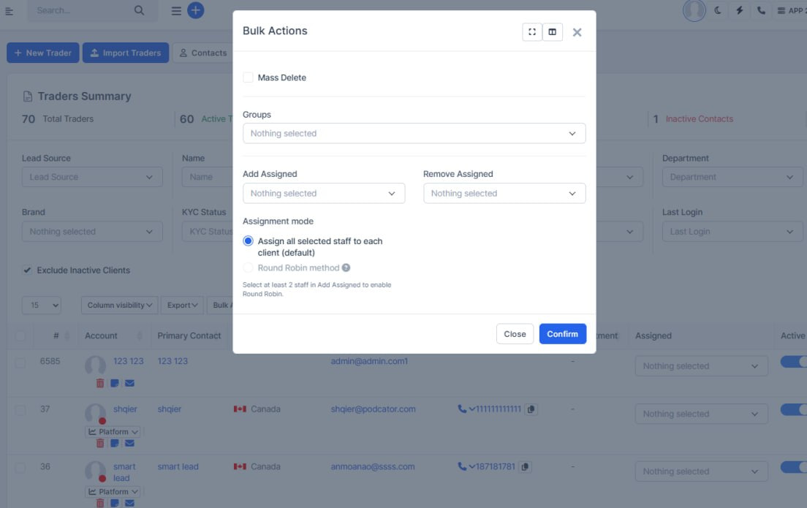The image size is (807, 508).
Task: Collapse the sidebar with the top-left menu icon
Action: [x=10, y=11]
